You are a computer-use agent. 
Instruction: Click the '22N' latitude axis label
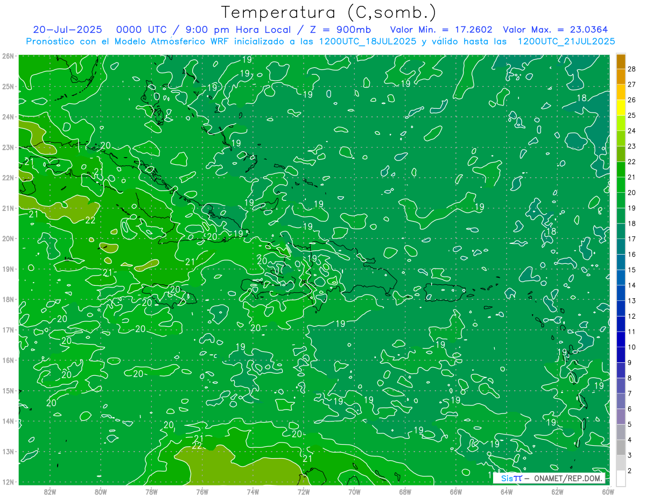tap(8, 178)
